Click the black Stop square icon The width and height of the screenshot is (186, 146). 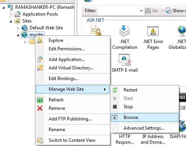coord(115,107)
